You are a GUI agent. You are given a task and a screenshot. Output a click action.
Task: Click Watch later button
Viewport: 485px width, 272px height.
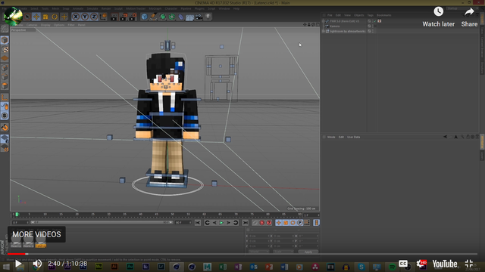tap(439, 17)
